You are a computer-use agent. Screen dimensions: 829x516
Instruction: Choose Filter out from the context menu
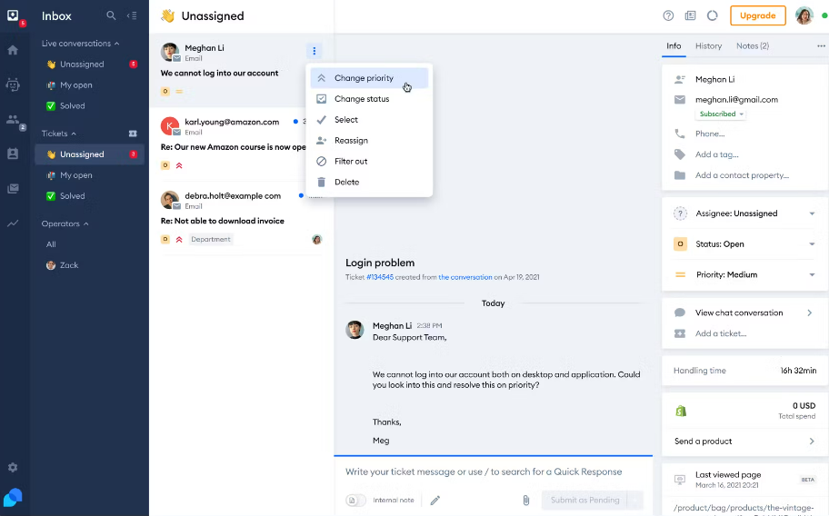click(369, 161)
